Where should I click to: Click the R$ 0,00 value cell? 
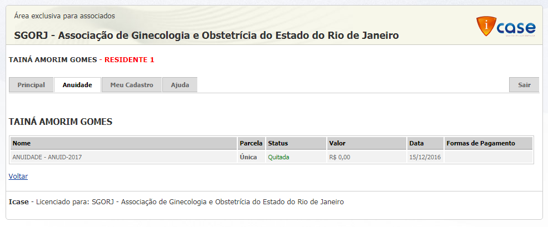click(x=340, y=157)
